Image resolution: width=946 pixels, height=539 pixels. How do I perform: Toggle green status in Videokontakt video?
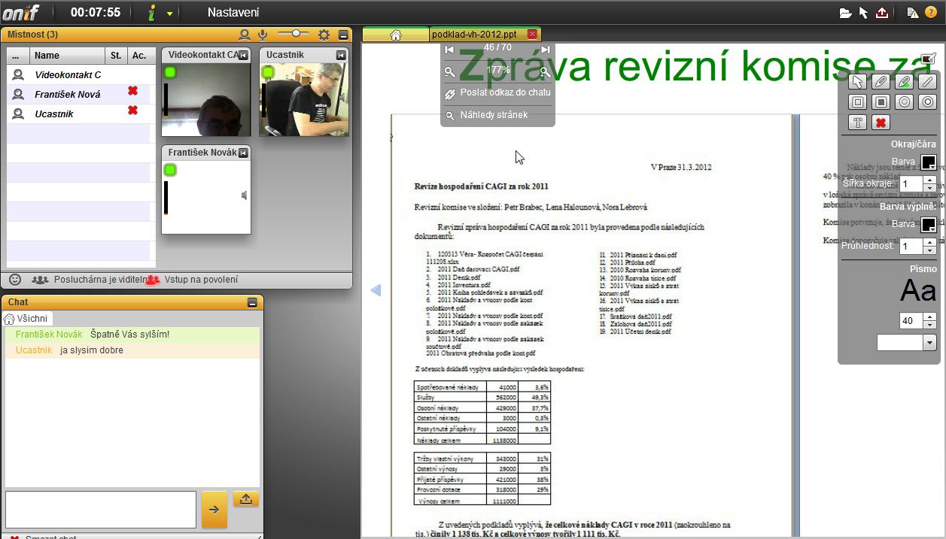tap(170, 72)
